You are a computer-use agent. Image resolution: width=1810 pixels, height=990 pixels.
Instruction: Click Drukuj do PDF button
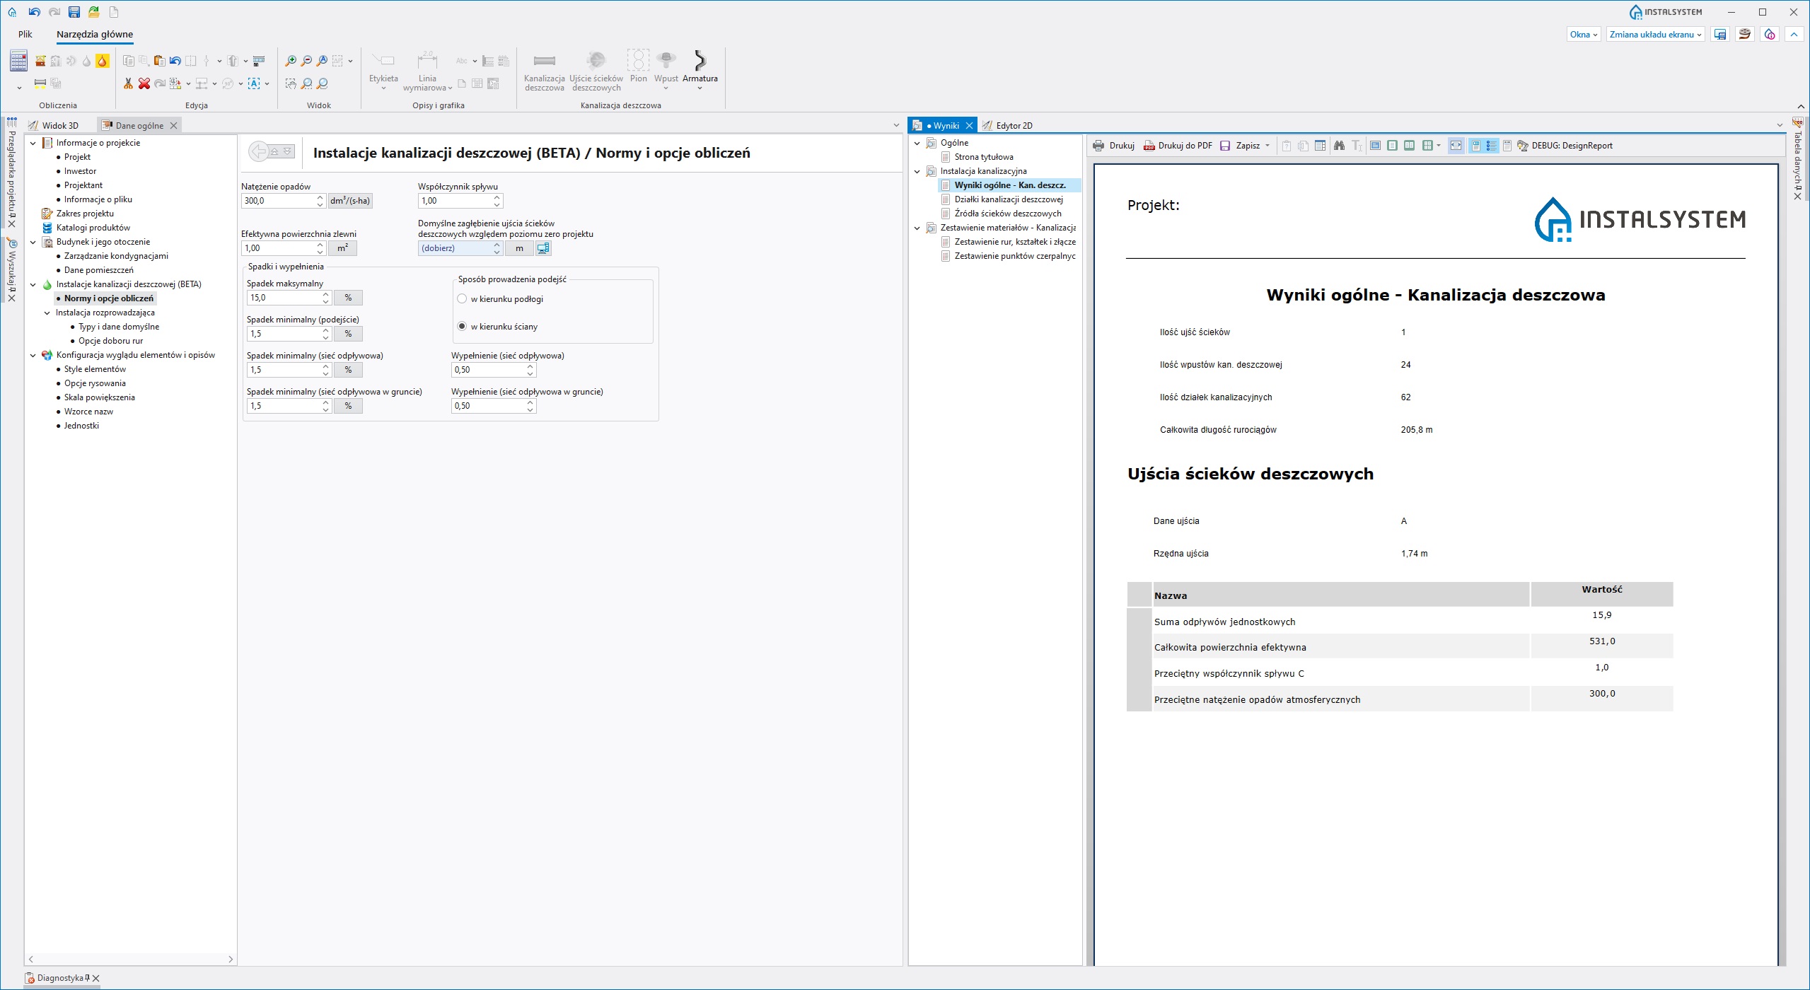pos(1178,146)
